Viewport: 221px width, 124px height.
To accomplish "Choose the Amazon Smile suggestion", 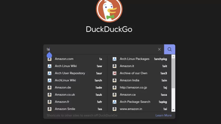I will (75, 109).
